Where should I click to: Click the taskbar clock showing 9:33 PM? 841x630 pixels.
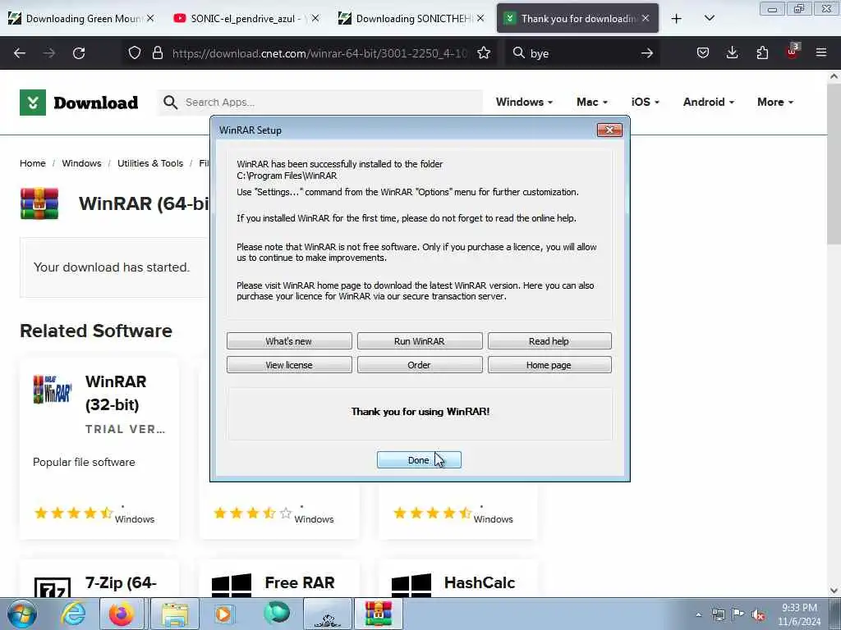pyautogui.click(x=799, y=614)
